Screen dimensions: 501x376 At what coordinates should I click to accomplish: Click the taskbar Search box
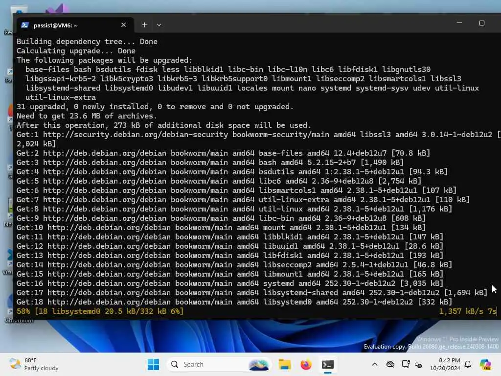(x=219, y=364)
